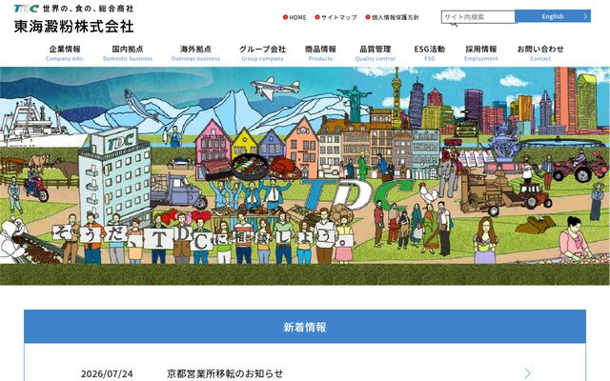This screenshot has height=381, width=610.
Task: Open the 個人情報保護方針 link
Action: (x=396, y=17)
